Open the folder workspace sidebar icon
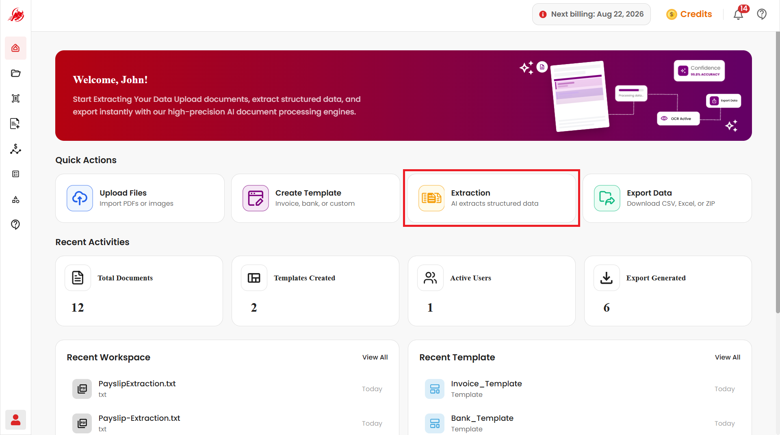Viewport: 780px width, 435px height. pyautogui.click(x=15, y=73)
